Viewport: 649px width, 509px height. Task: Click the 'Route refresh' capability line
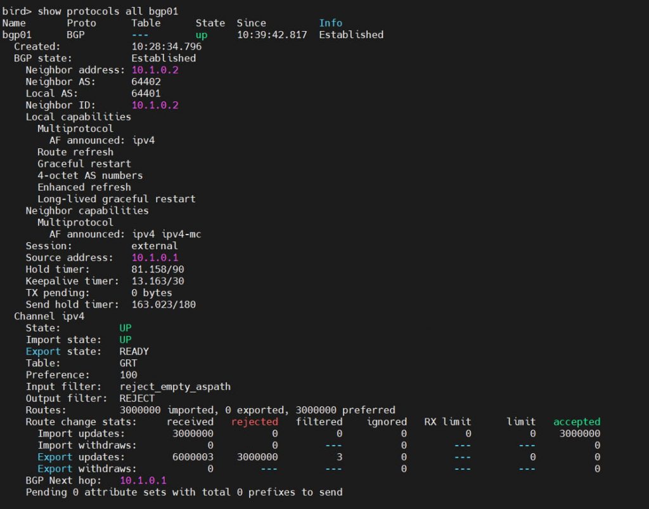[75, 152]
